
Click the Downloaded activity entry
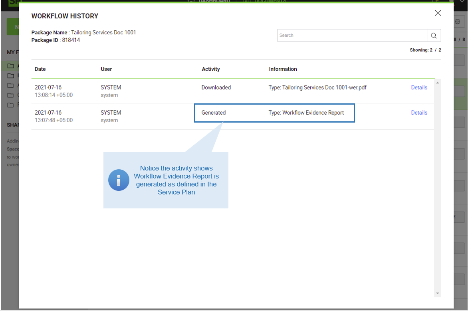pos(216,87)
